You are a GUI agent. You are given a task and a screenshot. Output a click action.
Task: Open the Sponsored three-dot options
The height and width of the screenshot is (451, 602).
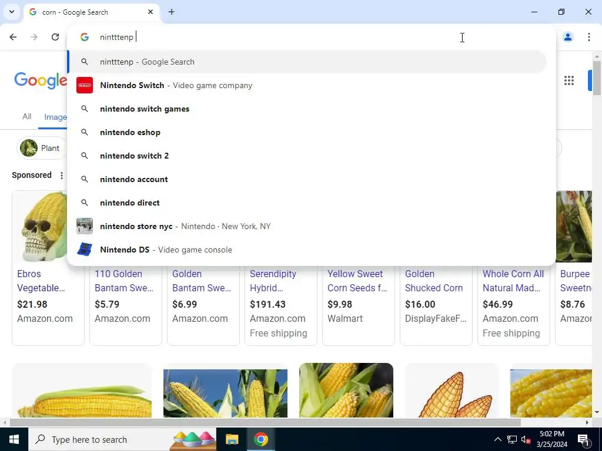61,175
